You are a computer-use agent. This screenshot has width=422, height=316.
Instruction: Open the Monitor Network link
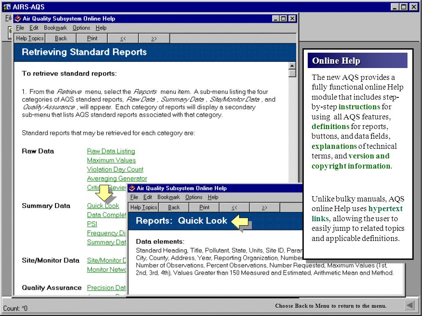pos(106,269)
